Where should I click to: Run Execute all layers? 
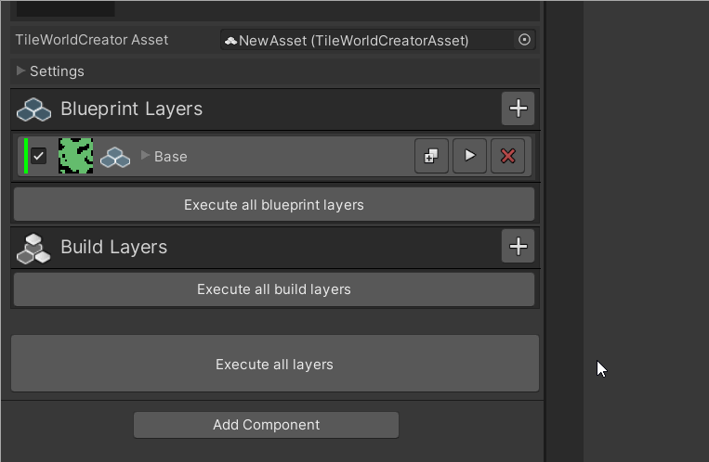pyautogui.click(x=274, y=364)
